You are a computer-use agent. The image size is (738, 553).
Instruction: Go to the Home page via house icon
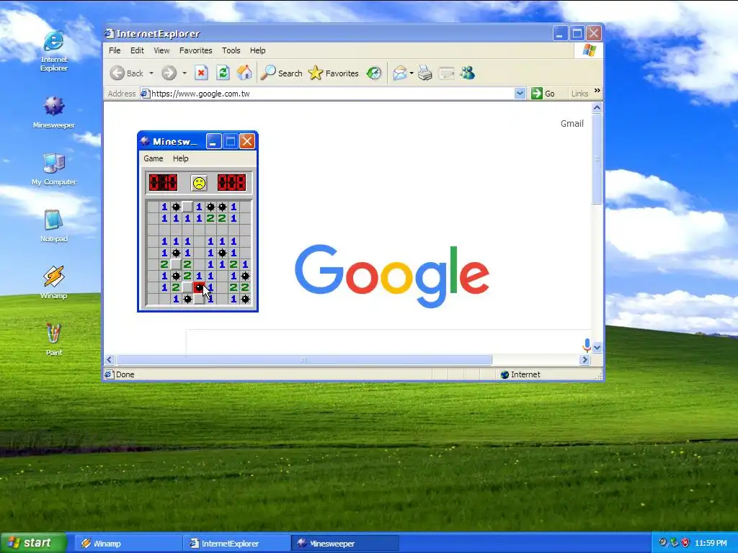[244, 73]
